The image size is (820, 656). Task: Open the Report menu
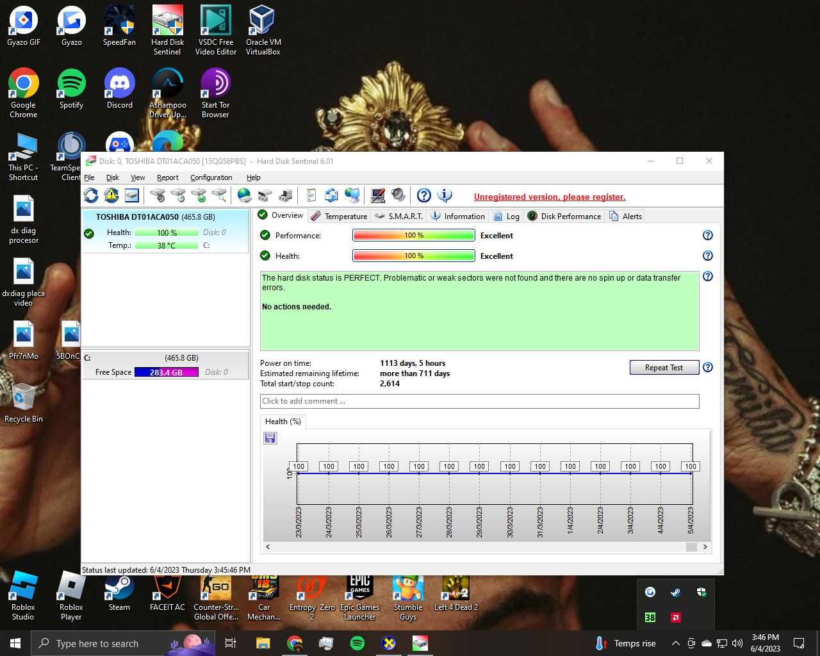[168, 177]
